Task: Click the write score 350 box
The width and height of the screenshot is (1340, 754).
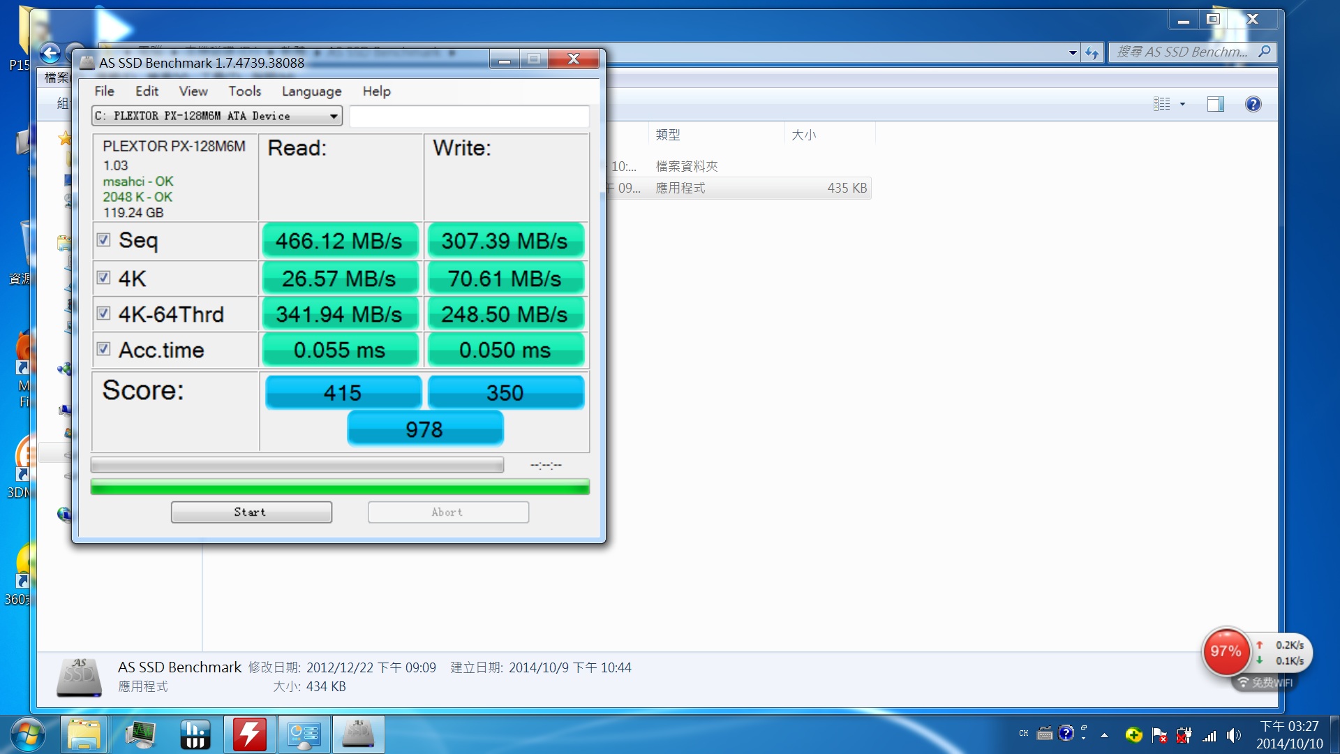Action: point(506,392)
